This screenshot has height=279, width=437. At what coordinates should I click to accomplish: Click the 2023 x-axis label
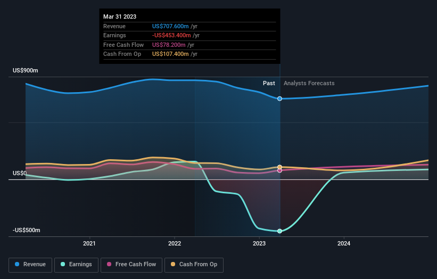(259, 243)
